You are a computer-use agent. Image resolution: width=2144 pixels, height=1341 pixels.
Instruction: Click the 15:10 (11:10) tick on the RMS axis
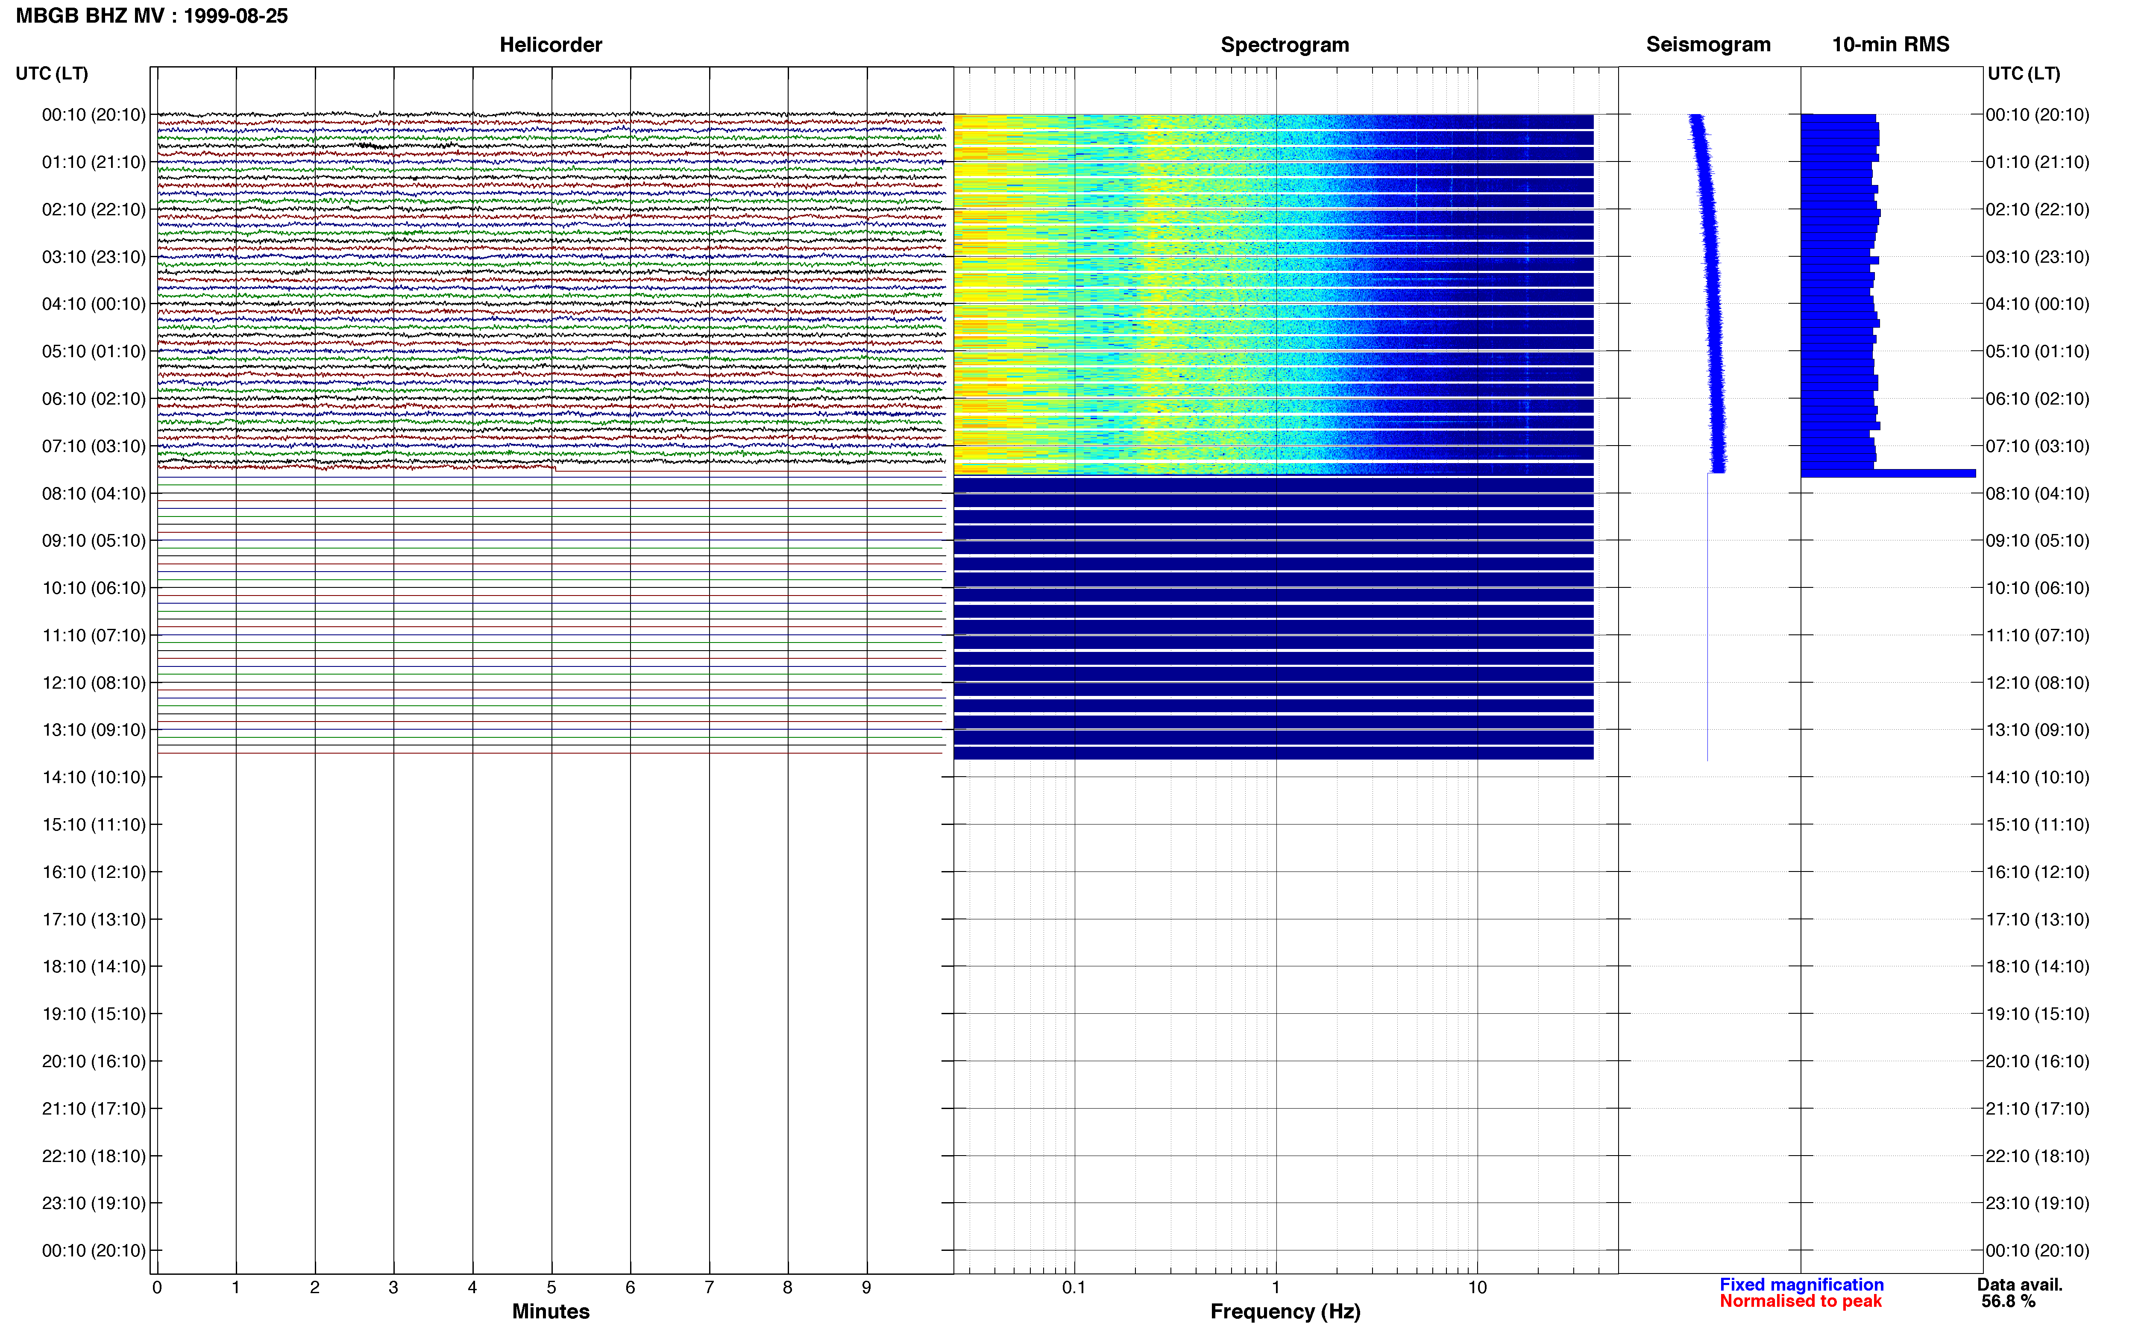[x=2038, y=825]
